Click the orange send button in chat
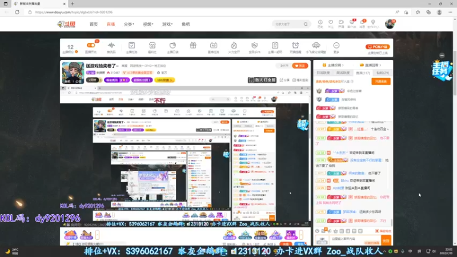The width and height of the screenshot is (457, 257). point(386,240)
